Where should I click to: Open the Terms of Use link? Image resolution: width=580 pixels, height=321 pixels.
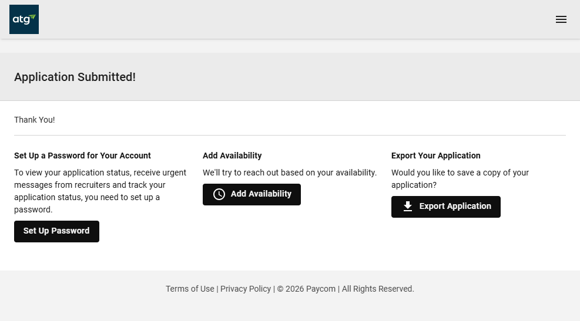(190, 289)
